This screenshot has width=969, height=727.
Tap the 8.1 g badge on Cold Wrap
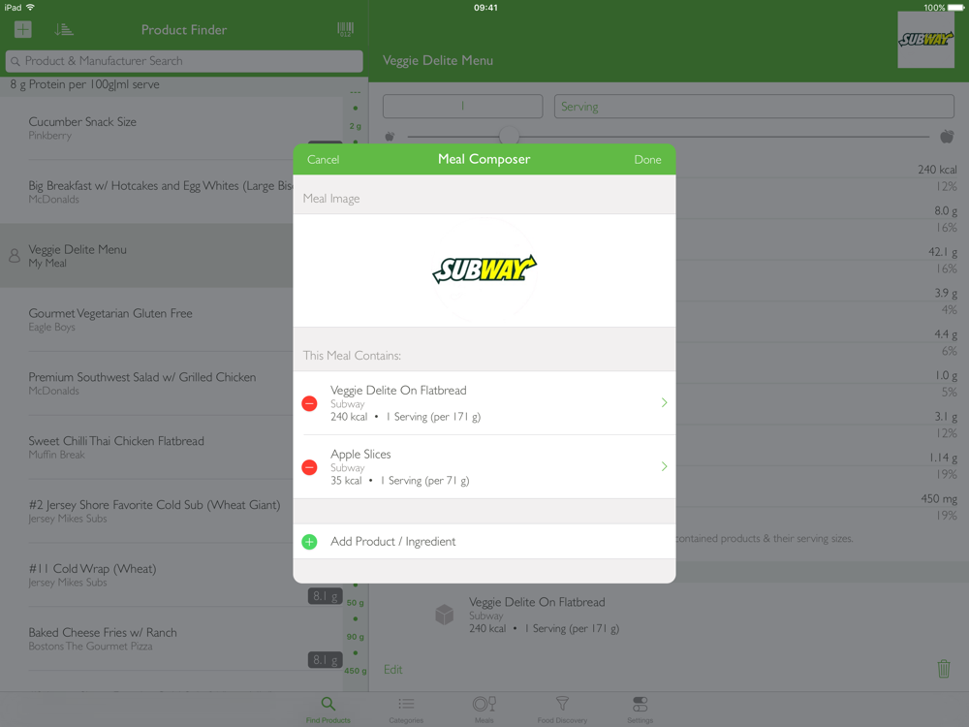tap(325, 596)
